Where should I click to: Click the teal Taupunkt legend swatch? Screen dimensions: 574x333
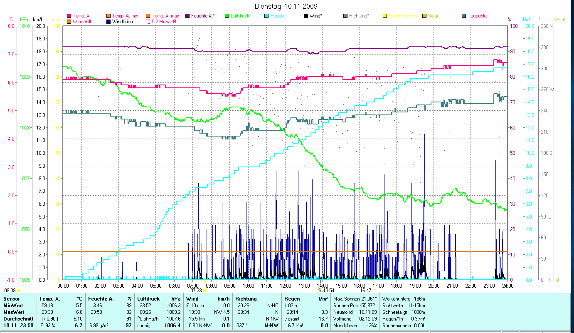click(x=464, y=16)
